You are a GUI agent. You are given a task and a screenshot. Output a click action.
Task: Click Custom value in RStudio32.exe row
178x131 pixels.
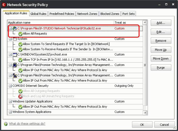(119, 29)
